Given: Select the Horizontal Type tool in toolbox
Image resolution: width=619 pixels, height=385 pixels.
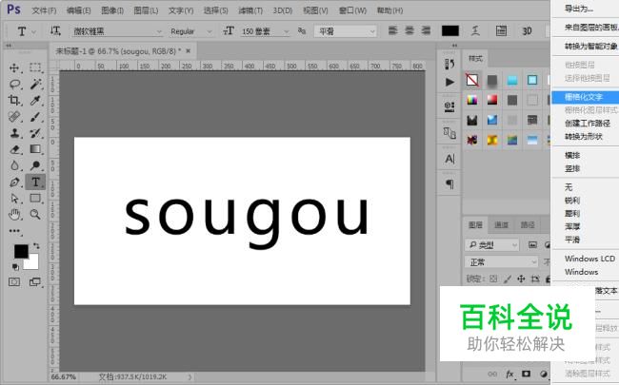Looking at the screenshot, I should tap(35, 183).
